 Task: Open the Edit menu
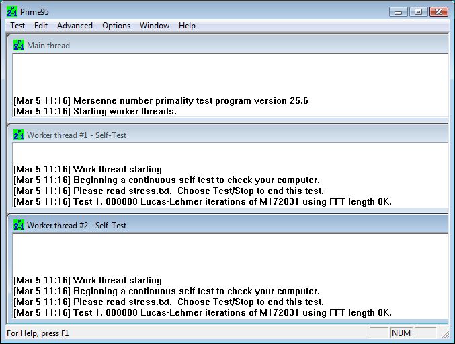tap(41, 26)
